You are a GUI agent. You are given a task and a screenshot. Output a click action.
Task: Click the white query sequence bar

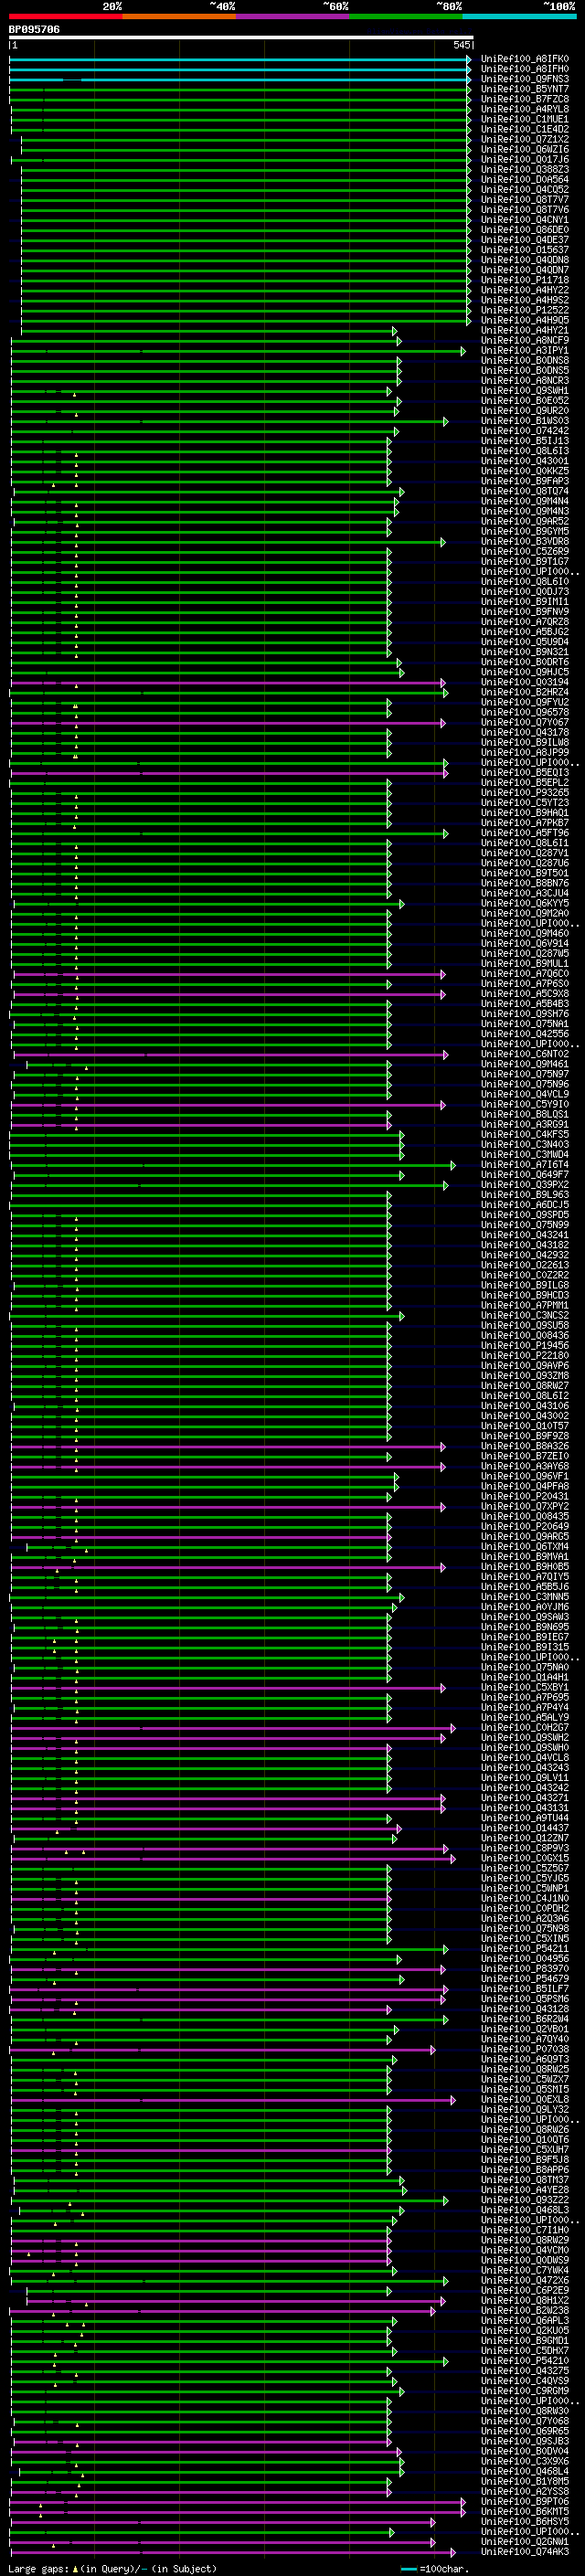(241, 38)
